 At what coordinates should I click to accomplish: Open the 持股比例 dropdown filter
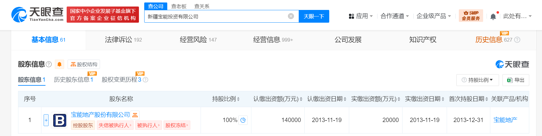[478, 80]
